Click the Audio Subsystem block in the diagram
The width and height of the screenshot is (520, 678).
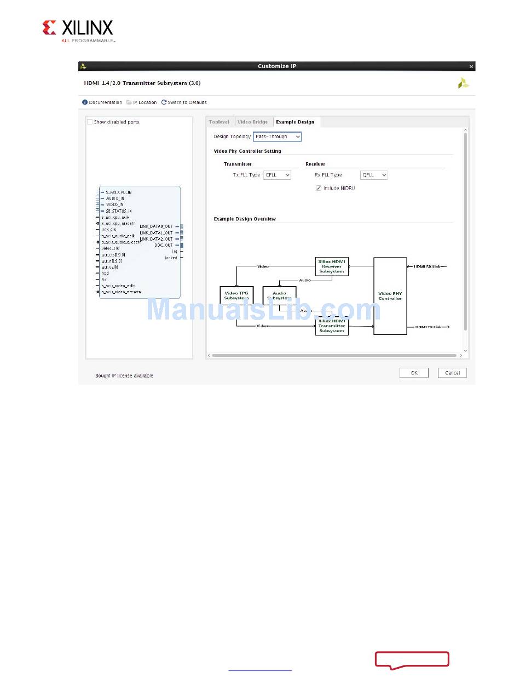[x=279, y=296]
